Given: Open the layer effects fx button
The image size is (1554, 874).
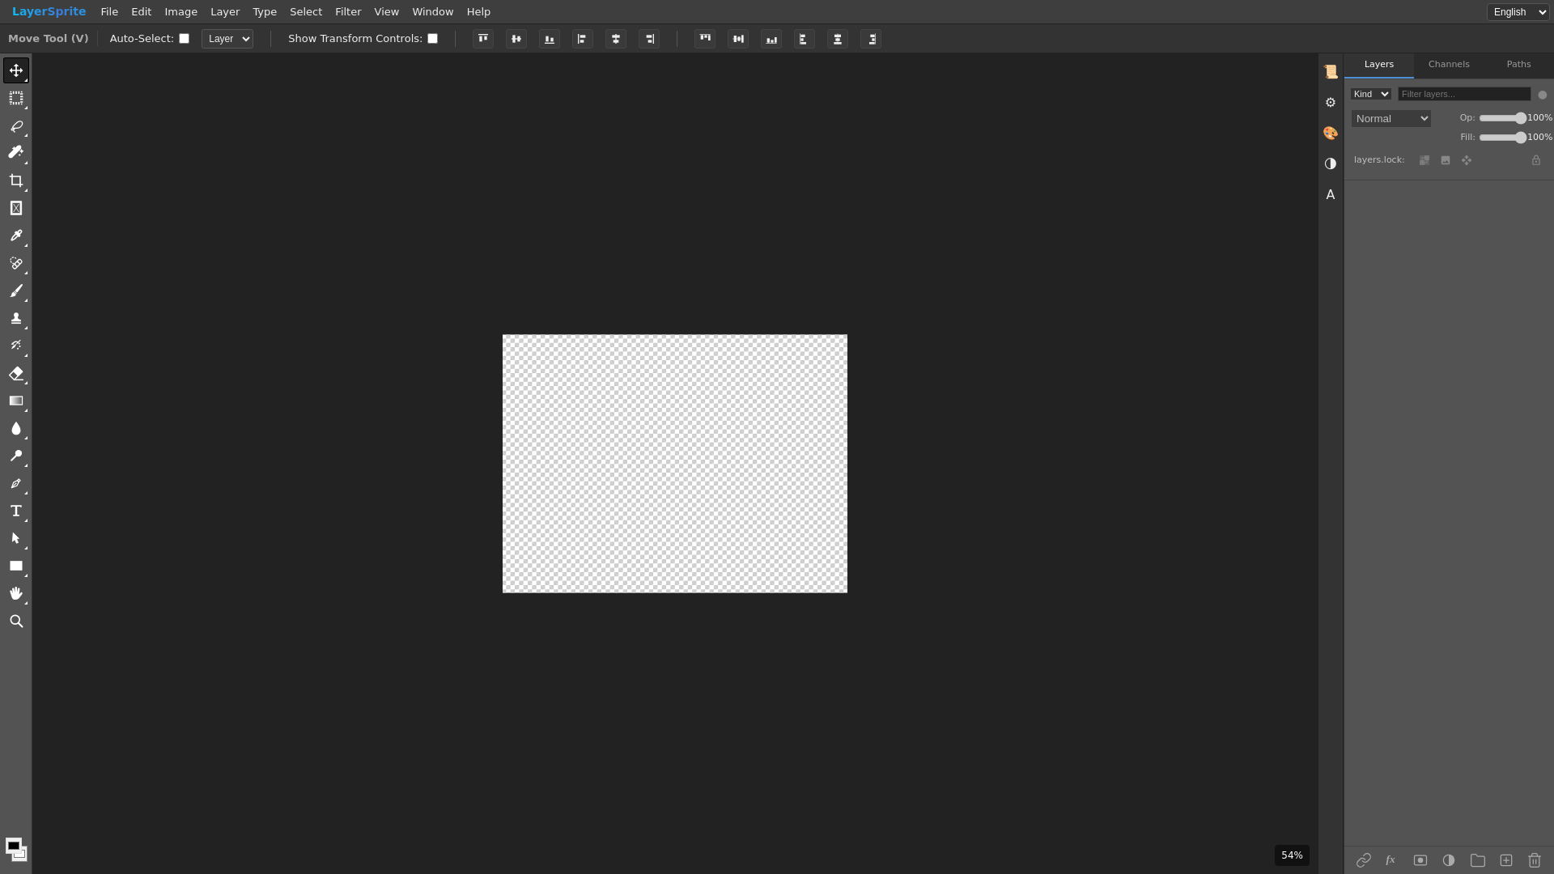Looking at the screenshot, I should (1391, 860).
